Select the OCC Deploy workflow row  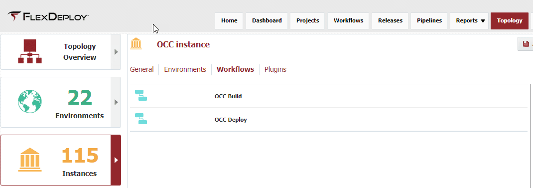pos(329,120)
